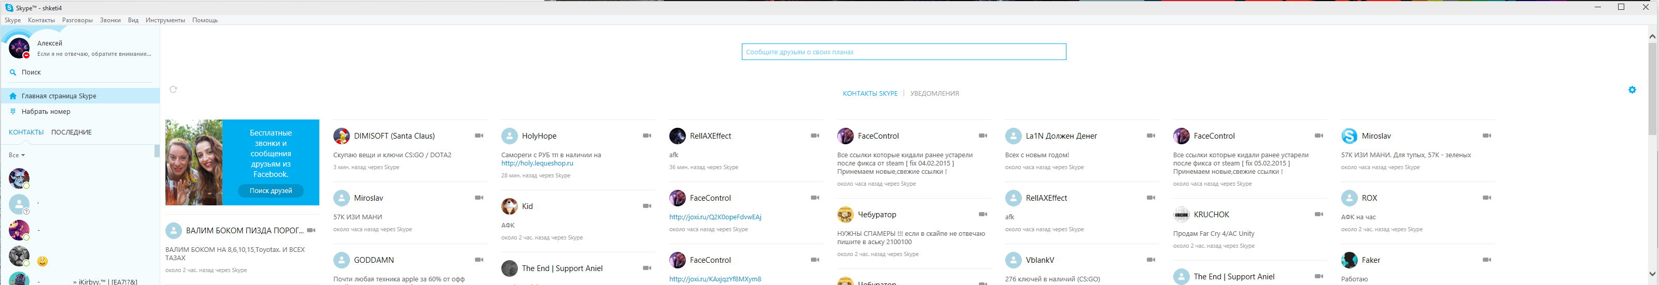Open the holy.lequeshop.ru link
Image resolution: width=1659 pixels, height=285 pixels.
coord(537,163)
